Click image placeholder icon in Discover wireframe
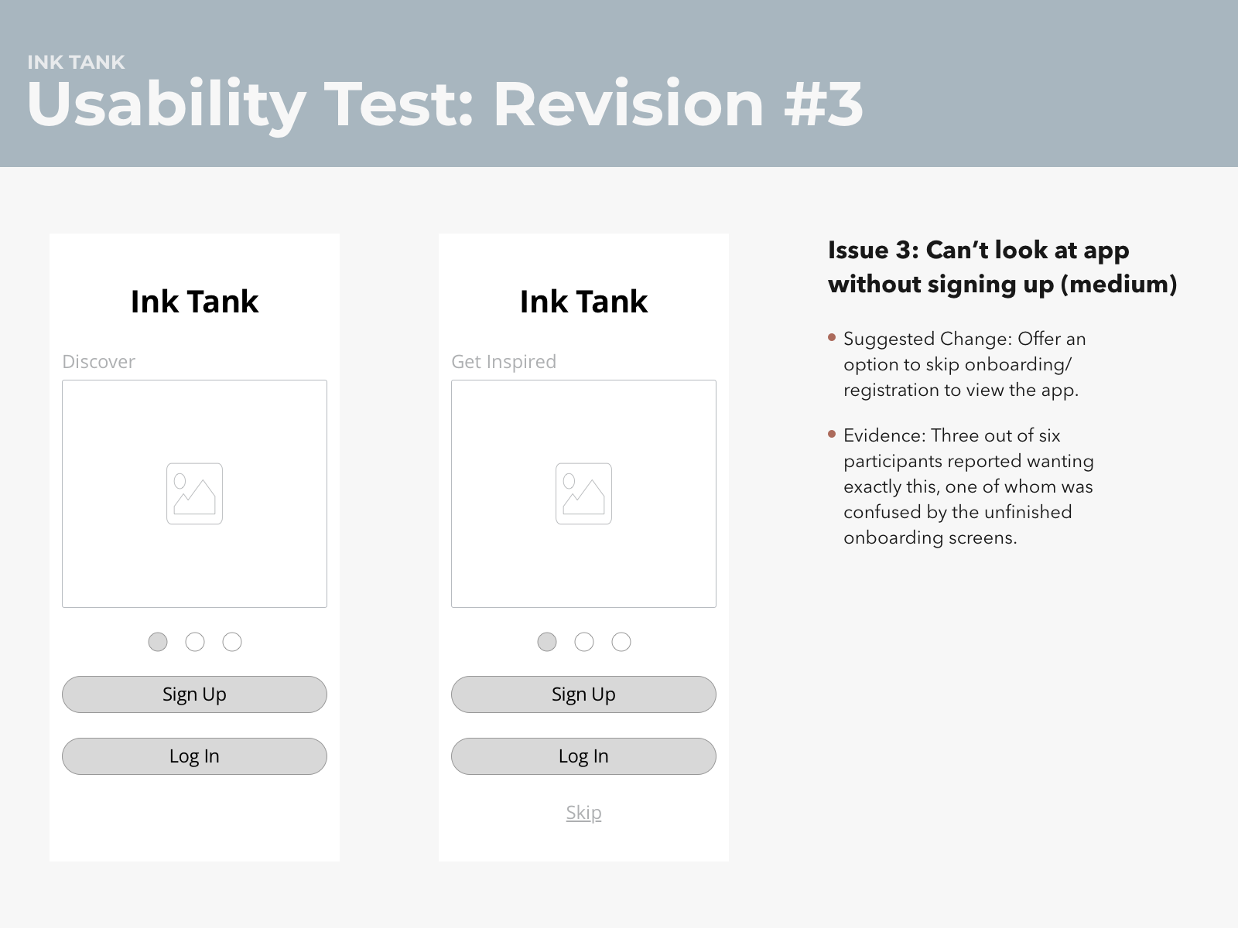The width and height of the screenshot is (1238, 928). pyautogui.click(x=194, y=493)
